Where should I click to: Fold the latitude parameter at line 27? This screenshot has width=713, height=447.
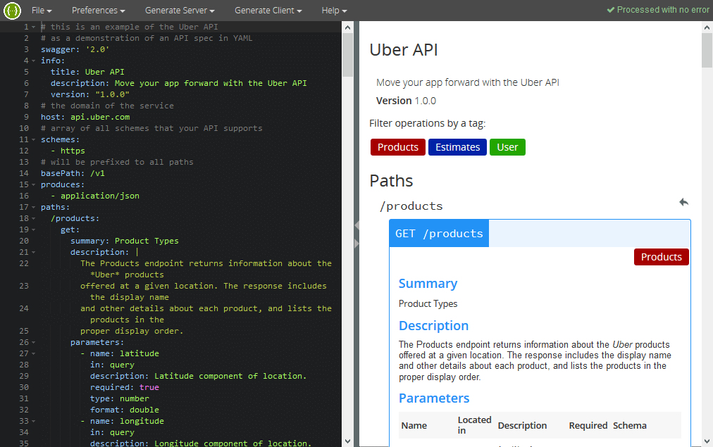(x=34, y=354)
